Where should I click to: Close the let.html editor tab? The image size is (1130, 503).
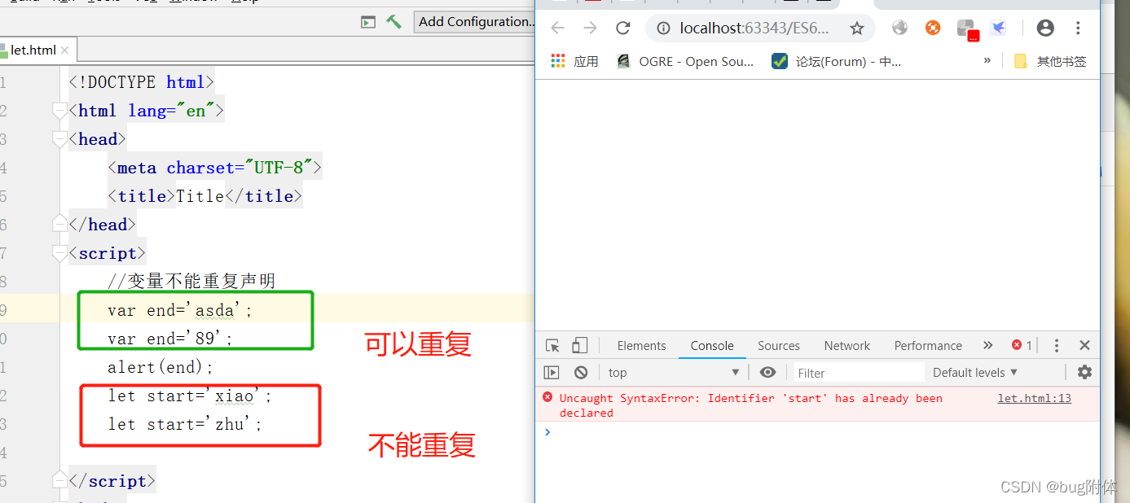[x=67, y=50]
